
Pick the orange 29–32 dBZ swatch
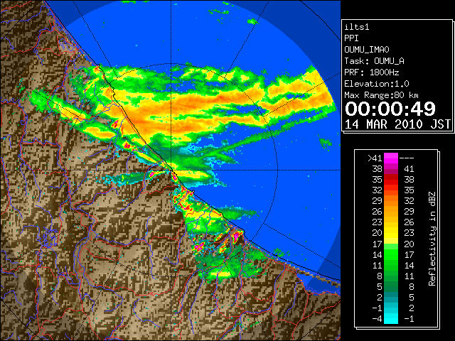click(391, 201)
